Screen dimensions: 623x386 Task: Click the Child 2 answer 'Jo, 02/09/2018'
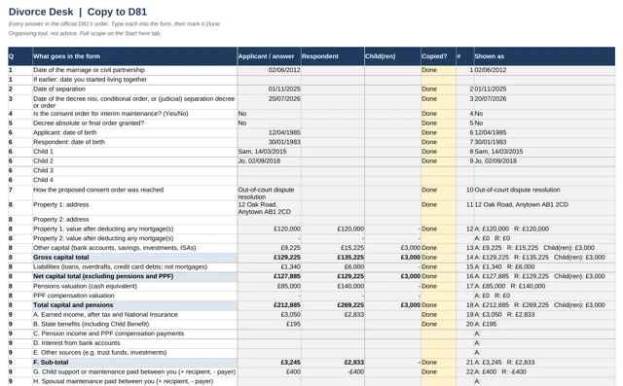click(269, 161)
